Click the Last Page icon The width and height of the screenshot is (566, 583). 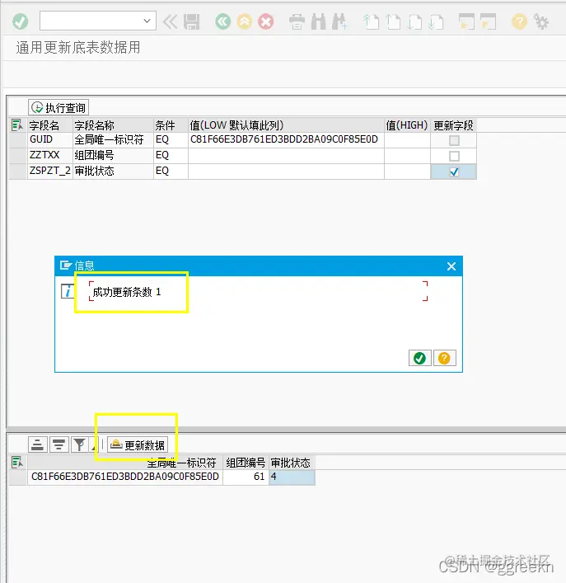(436, 22)
